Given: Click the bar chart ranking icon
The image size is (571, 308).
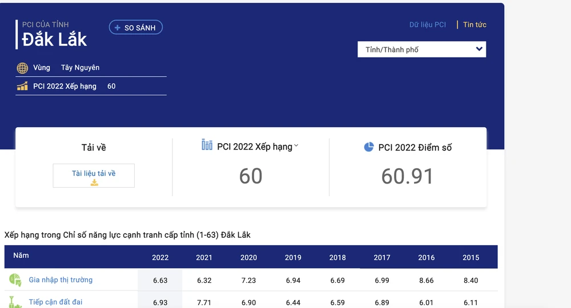Looking at the screenshot, I should pos(22,86).
